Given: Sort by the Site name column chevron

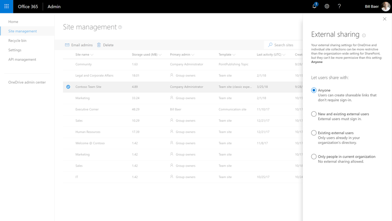Looking at the screenshot, I should point(92,55).
